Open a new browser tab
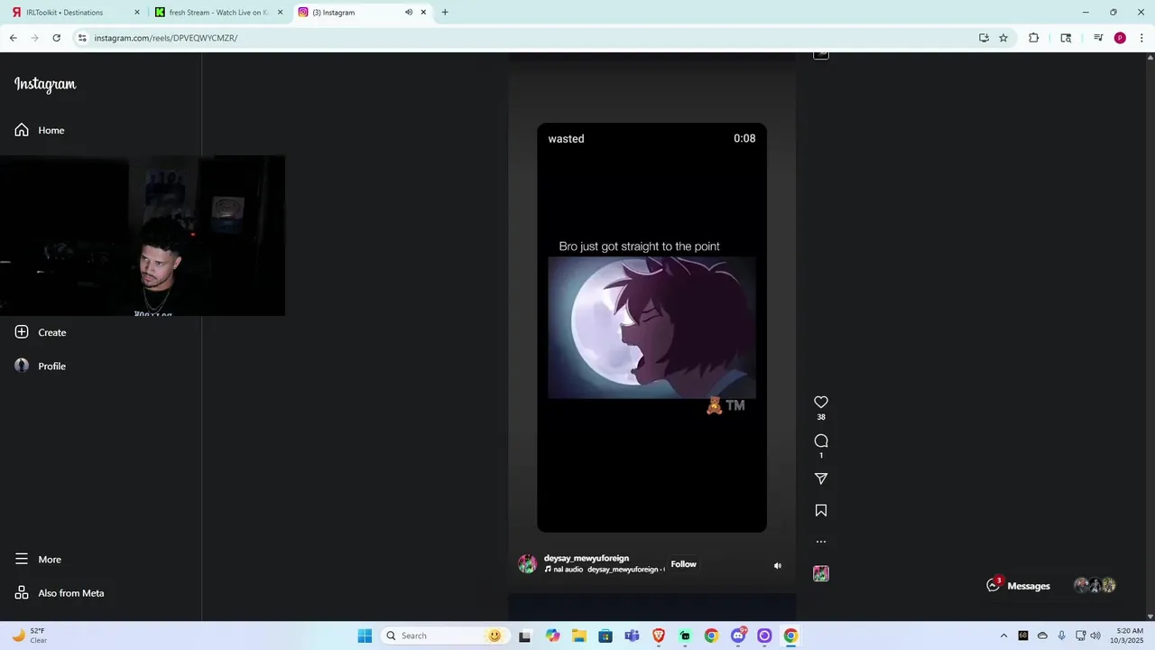 tap(445, 13)
